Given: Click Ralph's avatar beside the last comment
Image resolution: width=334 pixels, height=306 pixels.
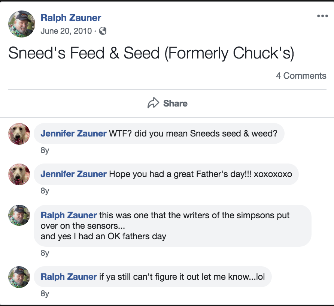Looking at the screenshot, I should coord(19,277).
